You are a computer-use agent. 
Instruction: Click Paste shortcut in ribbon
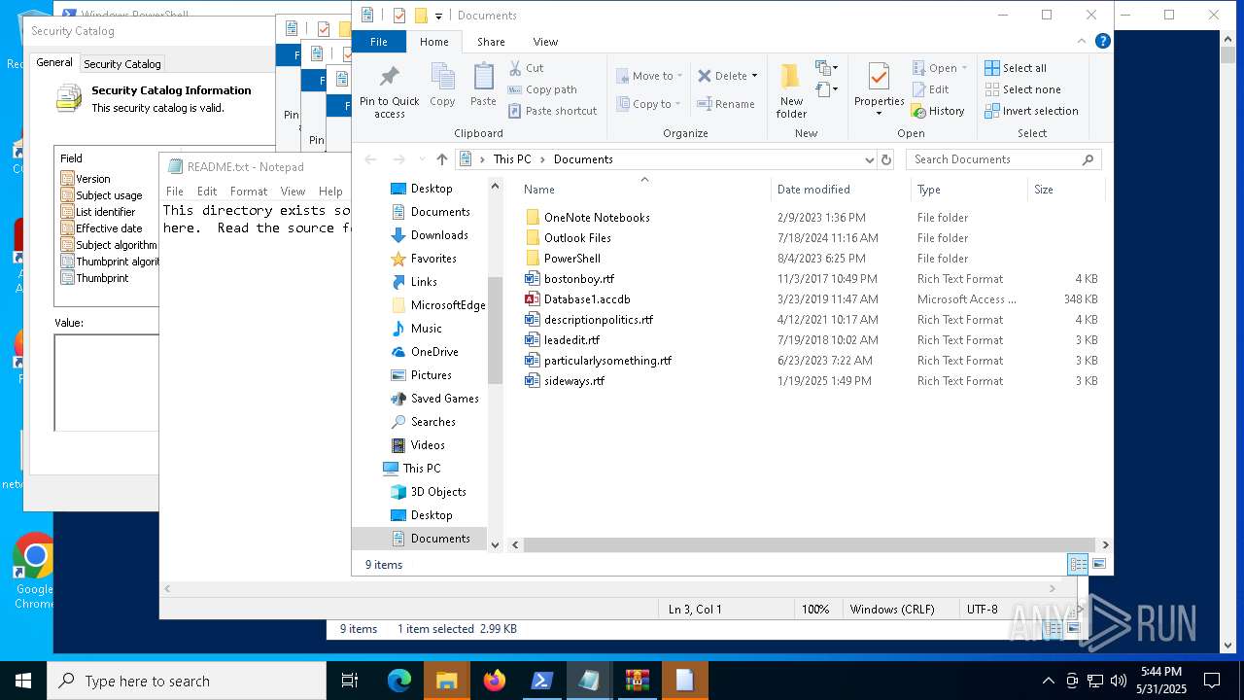coord(552,111)
